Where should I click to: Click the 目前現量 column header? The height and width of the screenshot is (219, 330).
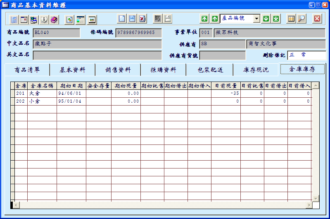[226, 86]
